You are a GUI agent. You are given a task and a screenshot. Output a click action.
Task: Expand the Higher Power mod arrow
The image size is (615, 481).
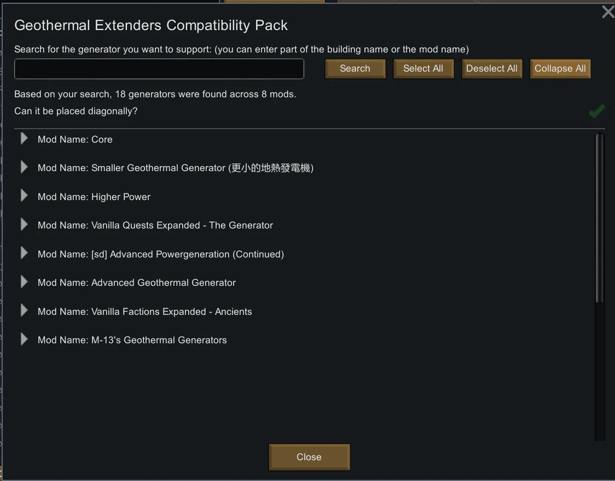(24, 196)
